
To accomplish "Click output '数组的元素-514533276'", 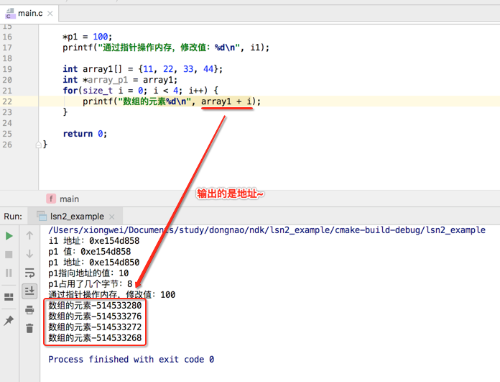I will pyautogui.click(x=95, y=317).
